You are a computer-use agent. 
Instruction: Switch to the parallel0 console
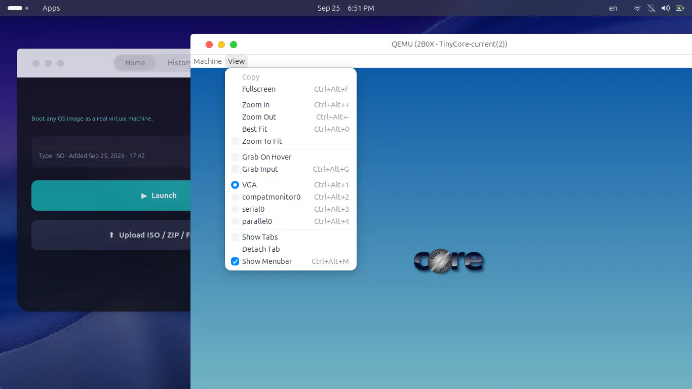(291, 221)
